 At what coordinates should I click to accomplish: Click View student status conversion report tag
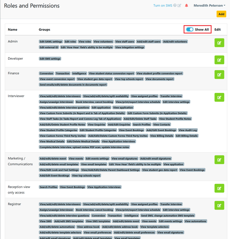pos(111,74)
